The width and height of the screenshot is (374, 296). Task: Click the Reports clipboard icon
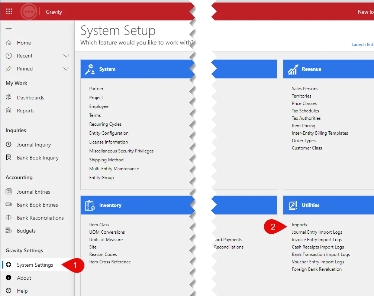[9, 111]
